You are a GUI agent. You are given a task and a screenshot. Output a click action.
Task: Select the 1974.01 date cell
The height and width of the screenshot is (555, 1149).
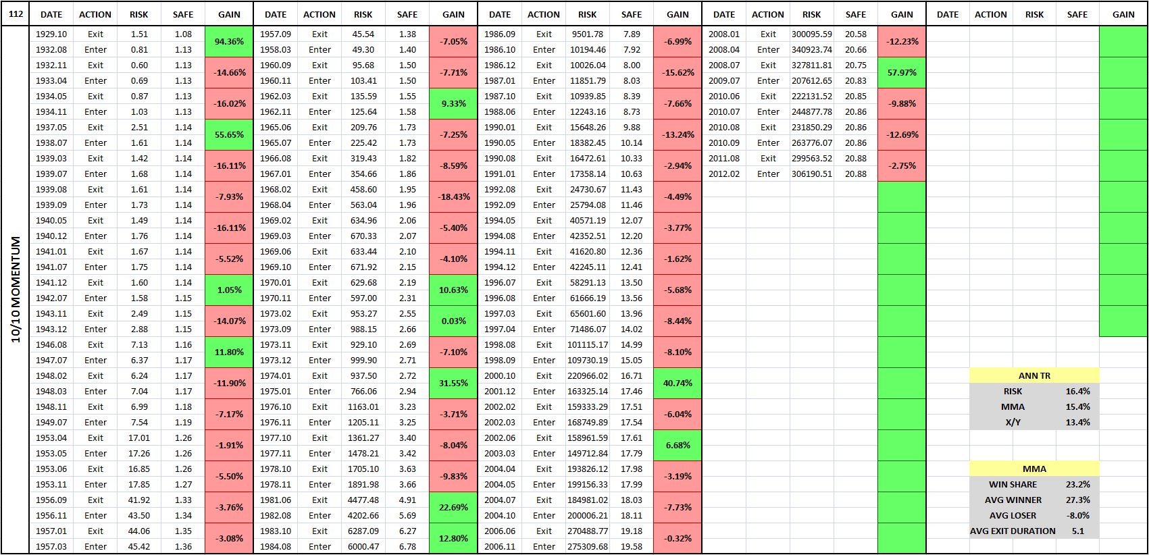pyautogui.click(x=276, y=376)
